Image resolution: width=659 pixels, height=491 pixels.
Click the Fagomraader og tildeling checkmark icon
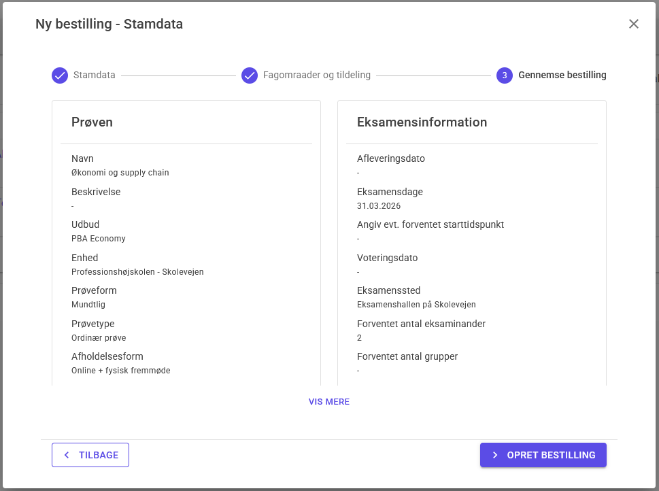pos(250,75)
